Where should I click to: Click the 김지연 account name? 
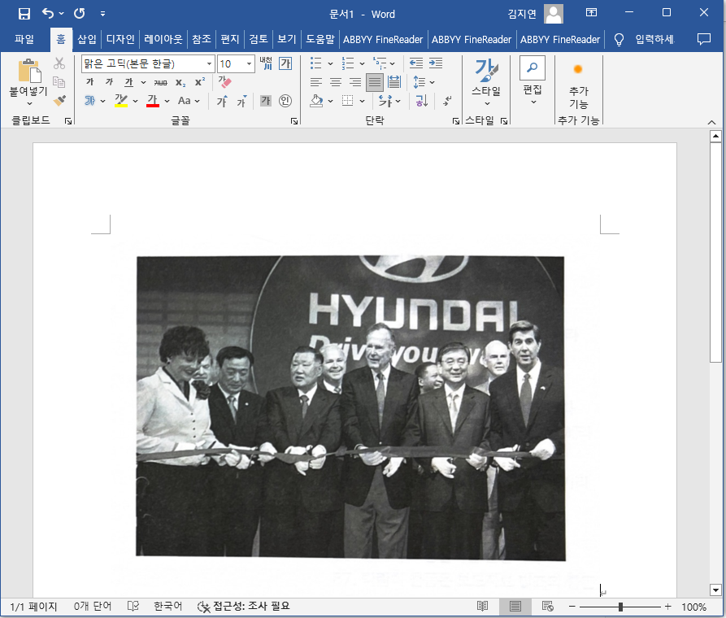(522, 14)
